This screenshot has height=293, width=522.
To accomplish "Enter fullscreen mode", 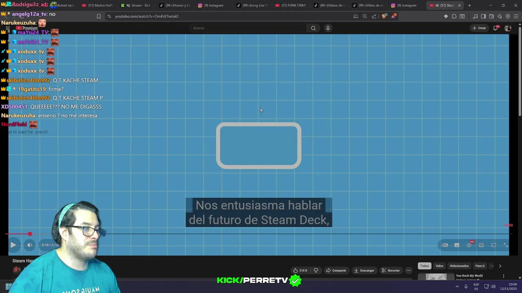I will tap(506, 245).
